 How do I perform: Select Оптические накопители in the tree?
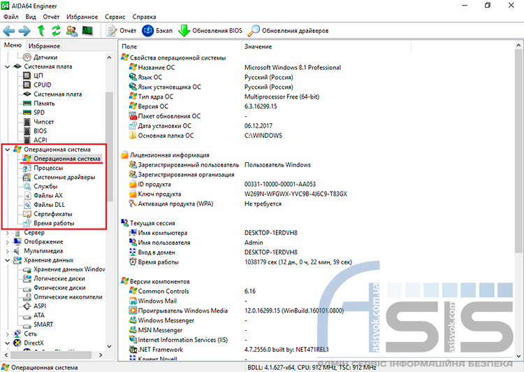coord(68,297)
